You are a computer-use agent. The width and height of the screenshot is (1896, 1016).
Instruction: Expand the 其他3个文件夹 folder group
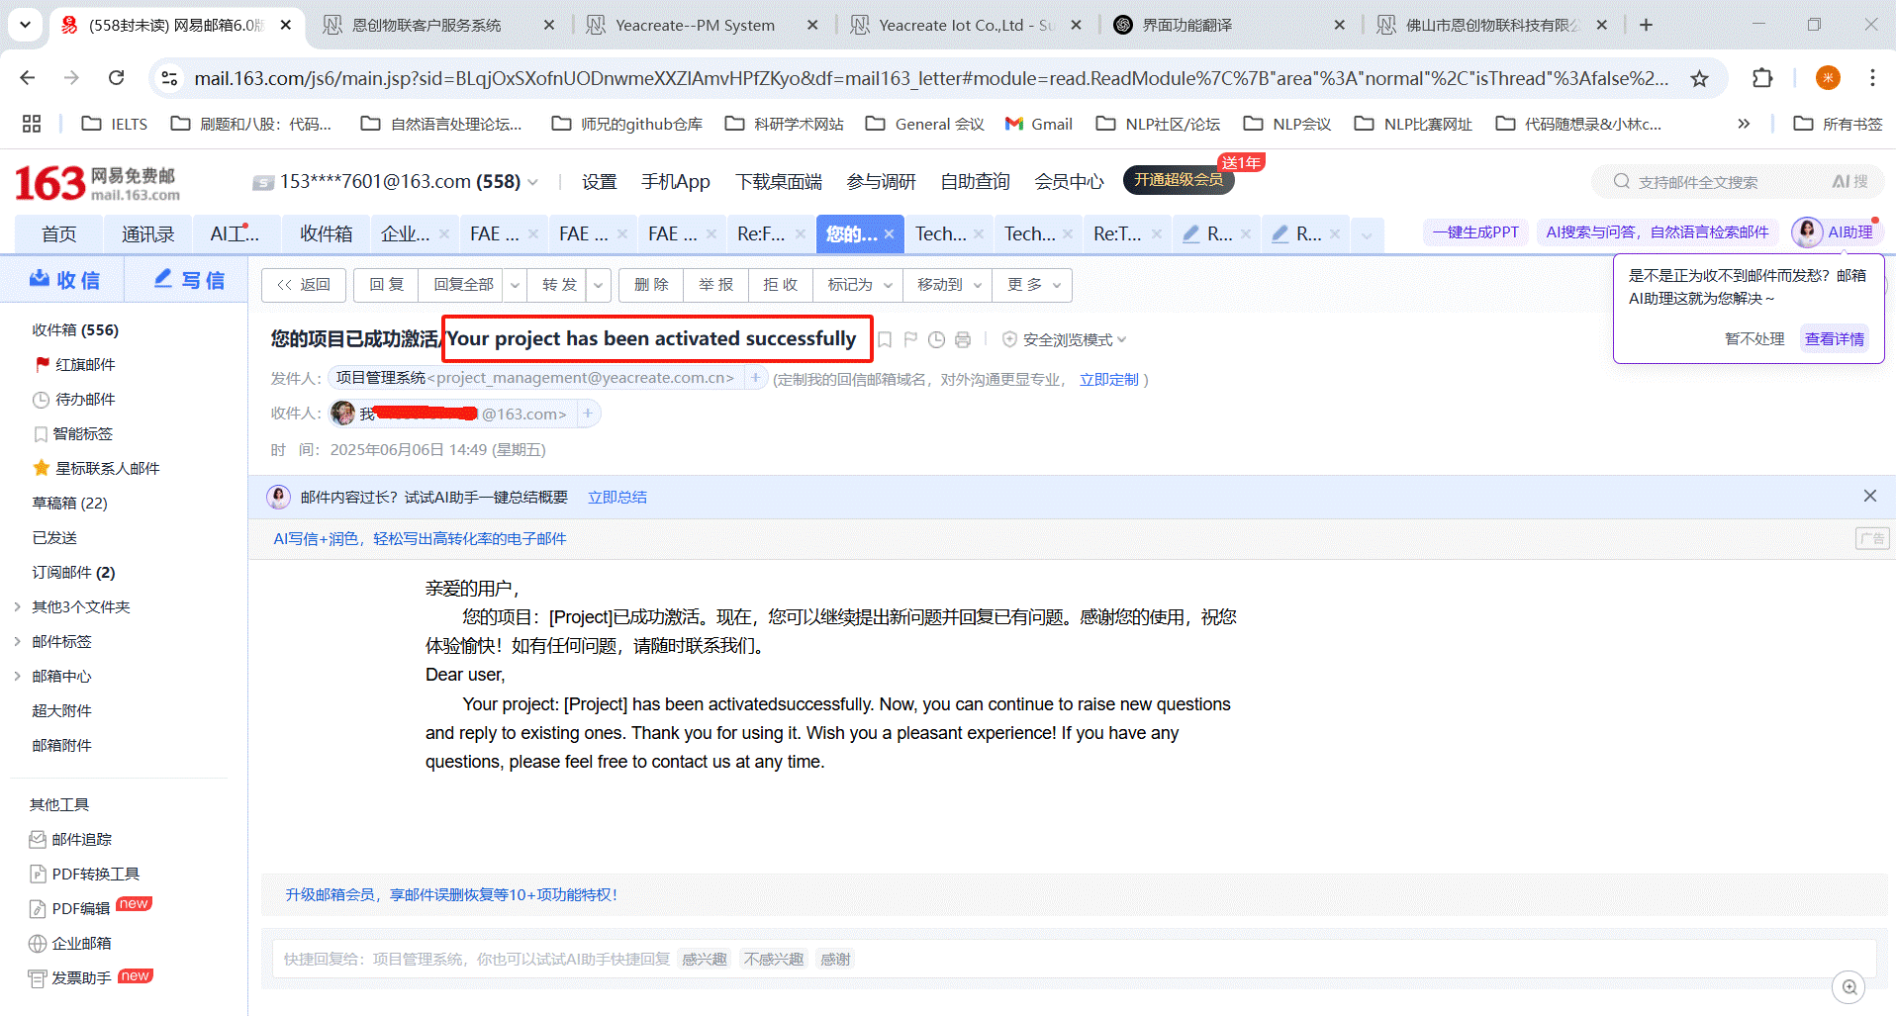click(x=17, y=606)
